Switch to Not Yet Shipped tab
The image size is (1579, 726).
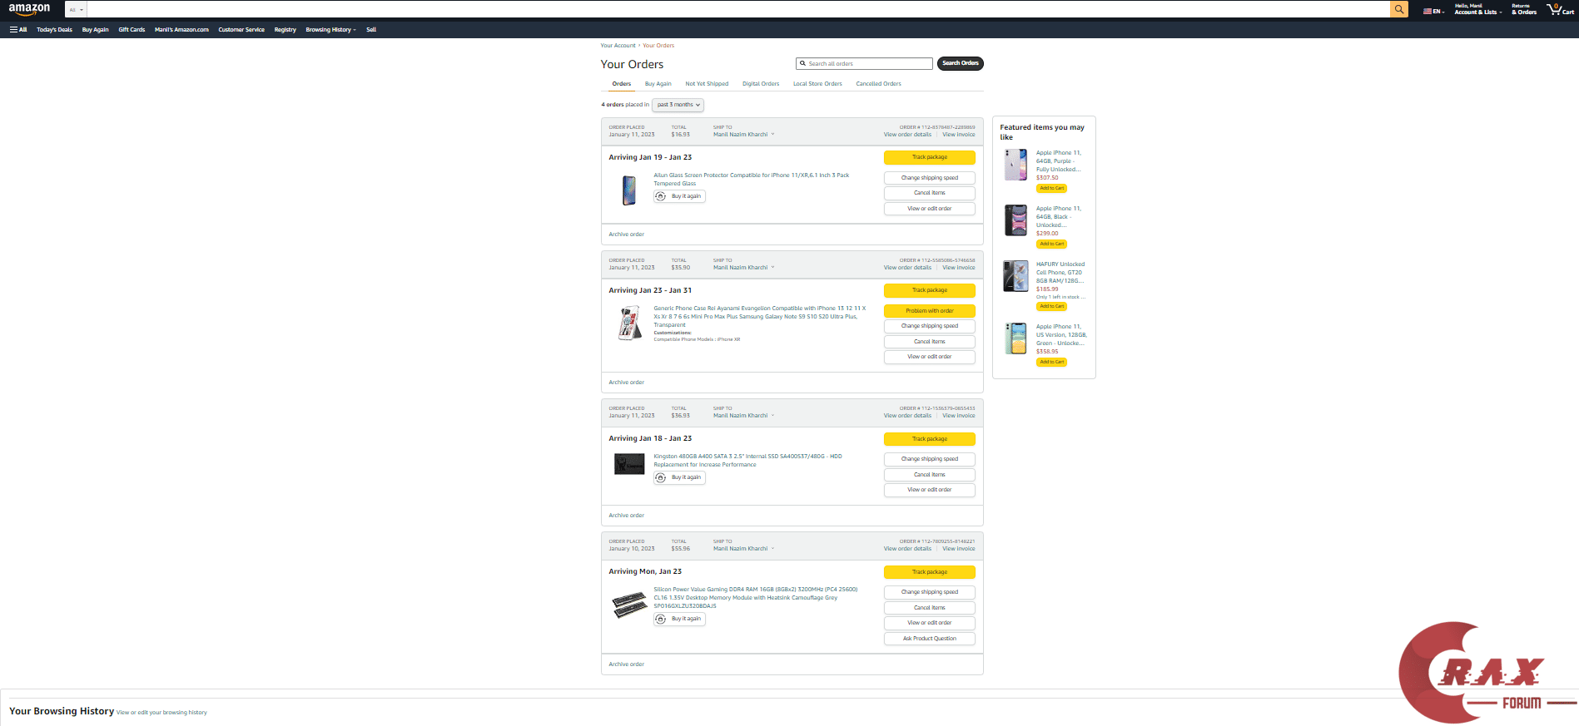pos(707,84)
